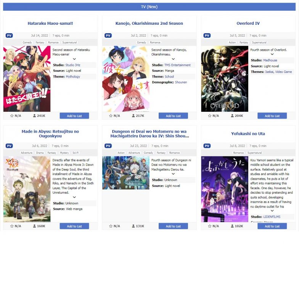Click the star rating icon on Overlord IV card
The height and width of the screenshot is (286, 299).
[x=210, y=116]
